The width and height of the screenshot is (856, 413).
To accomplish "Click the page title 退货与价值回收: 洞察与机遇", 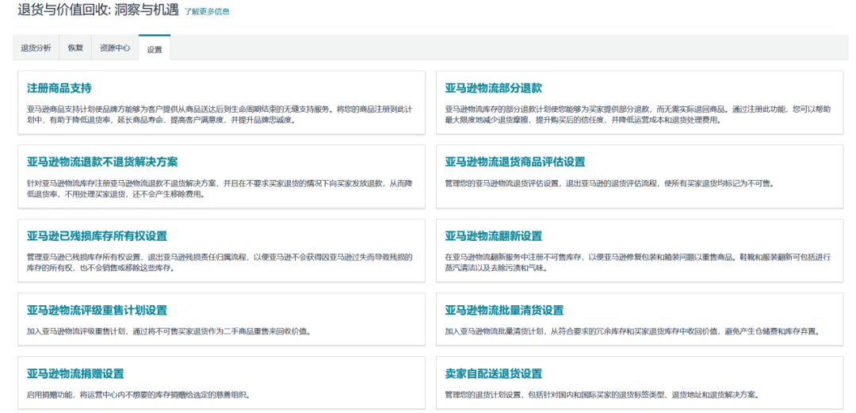I will [97, 10].
